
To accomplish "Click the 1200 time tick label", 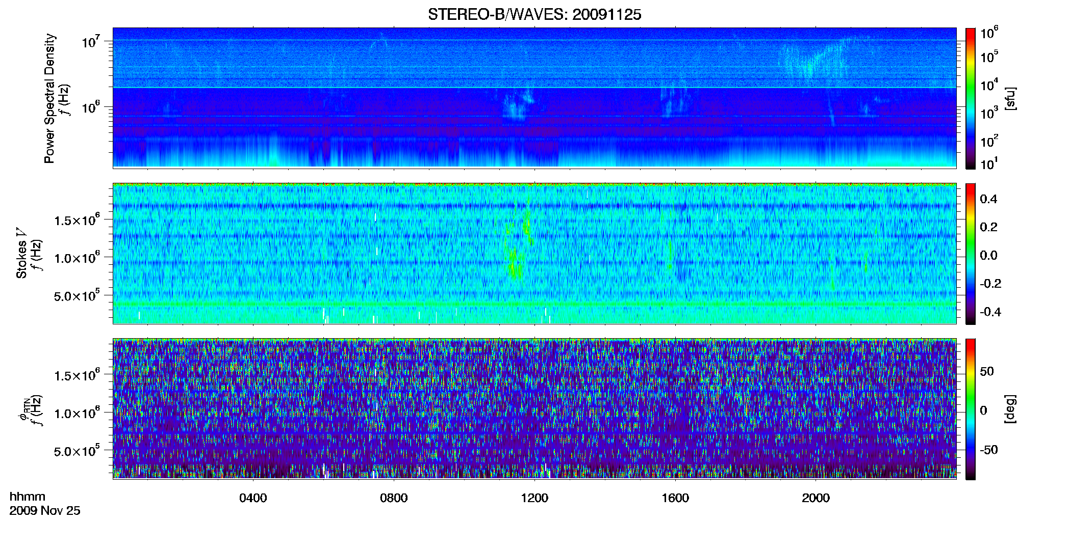I will point(534,498).
